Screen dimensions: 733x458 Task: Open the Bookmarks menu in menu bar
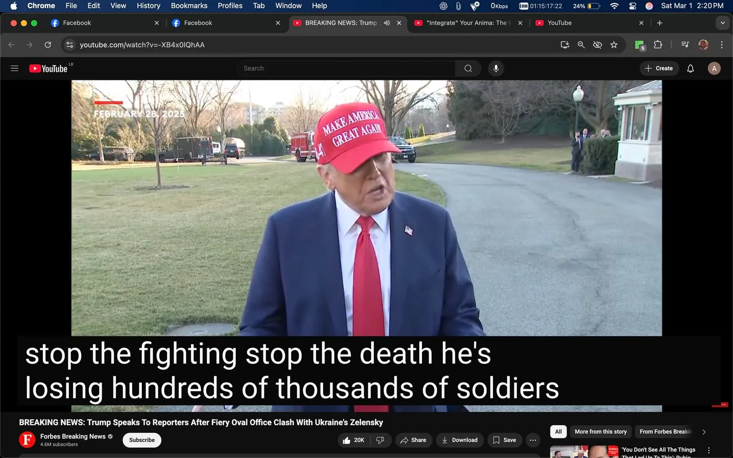tap(188, 6)
